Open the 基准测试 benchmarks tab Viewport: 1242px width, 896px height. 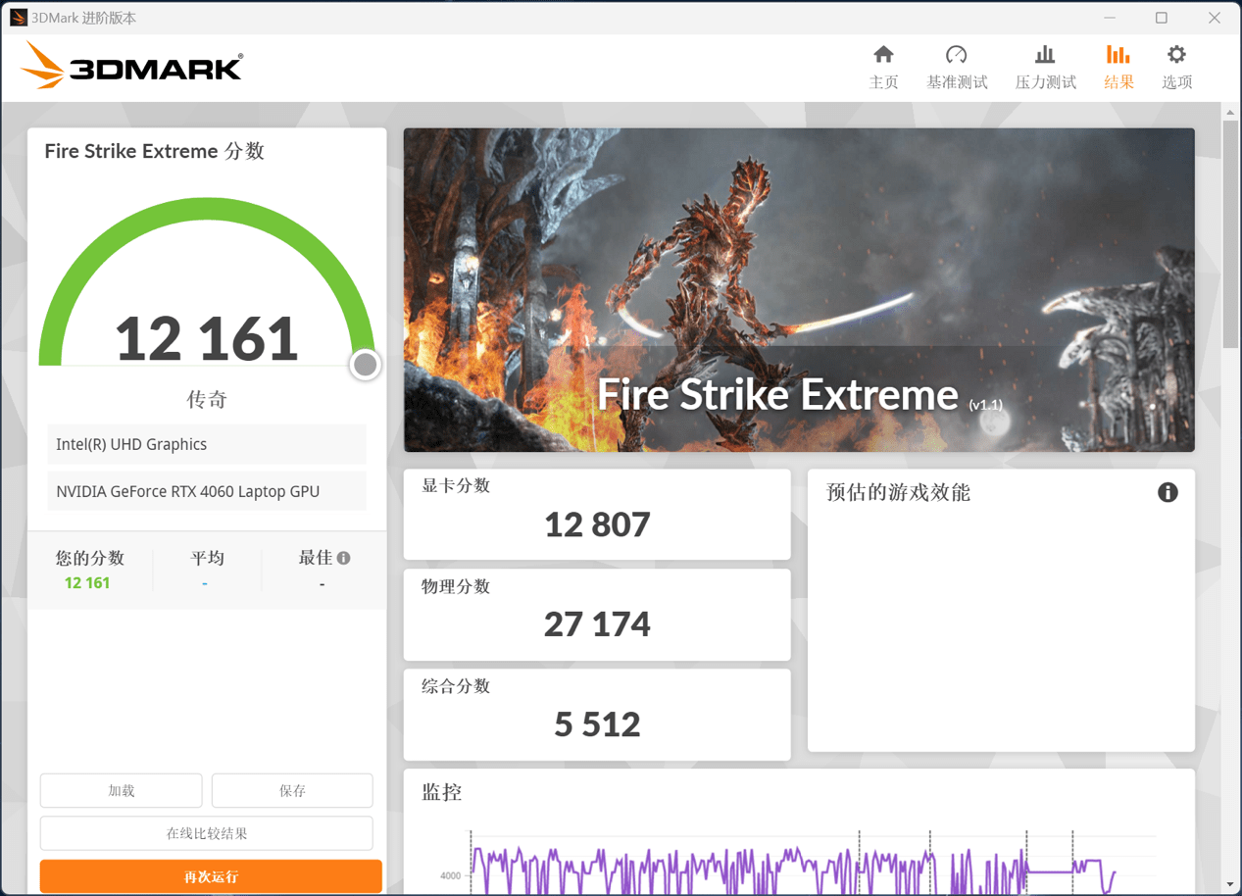coord(957,68)
